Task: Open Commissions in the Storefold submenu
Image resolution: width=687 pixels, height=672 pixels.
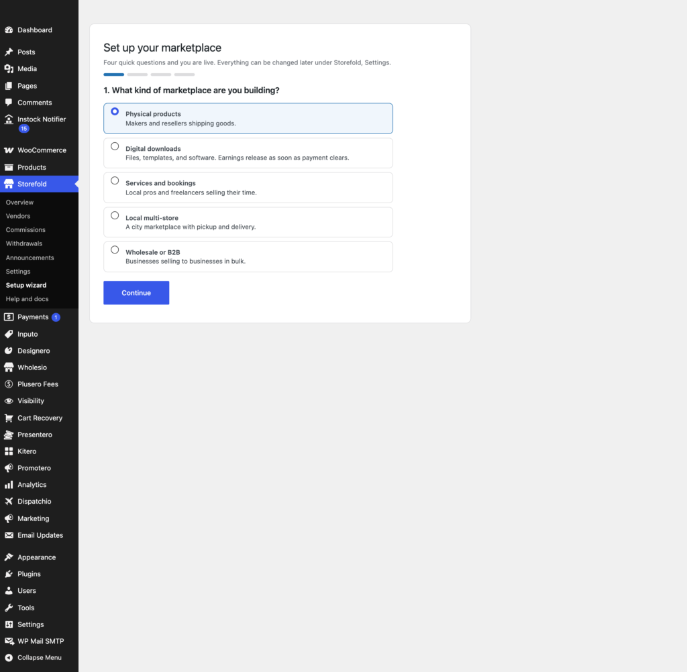Action: (25, 229)
